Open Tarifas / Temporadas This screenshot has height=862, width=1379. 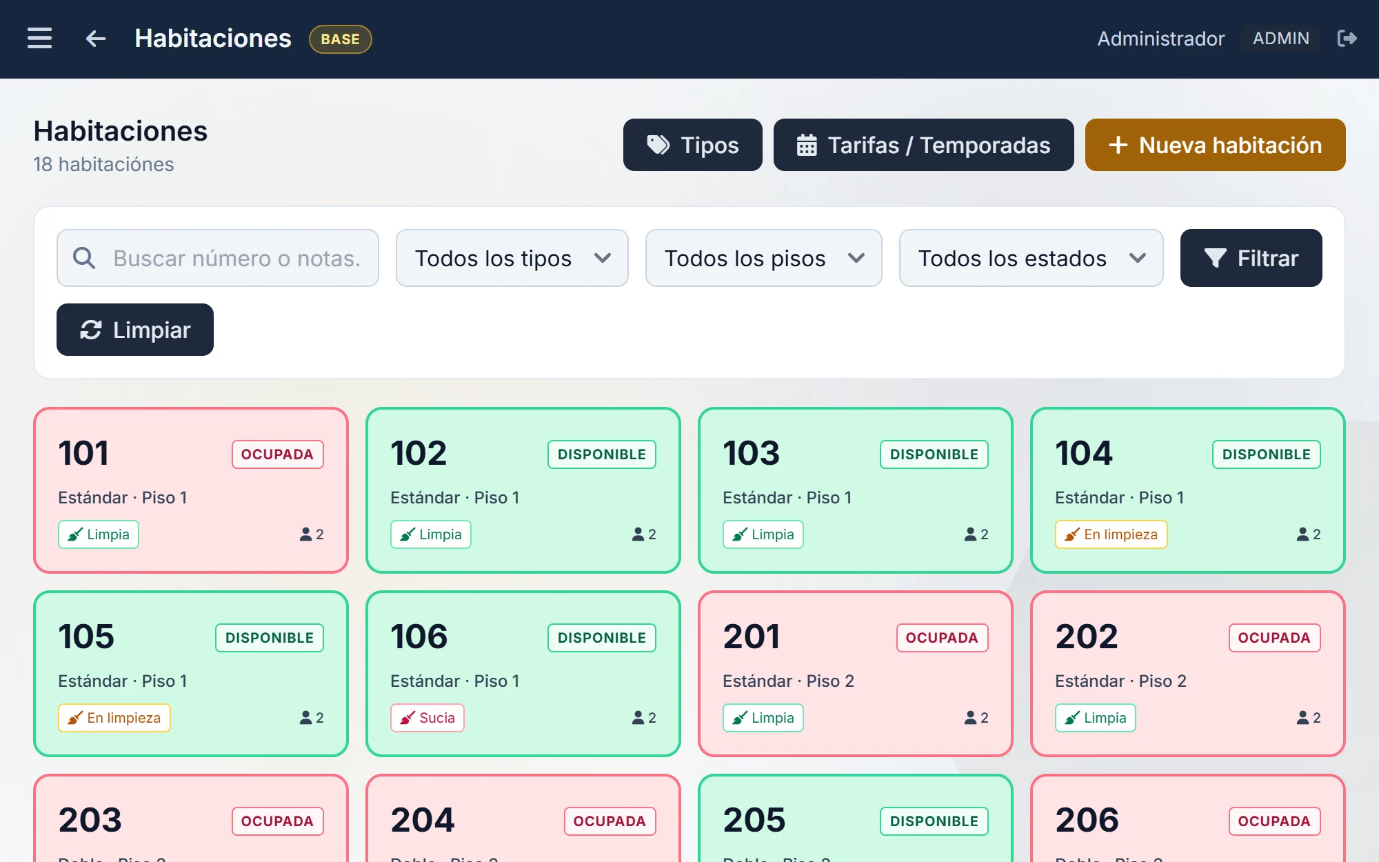coord(923,145)
